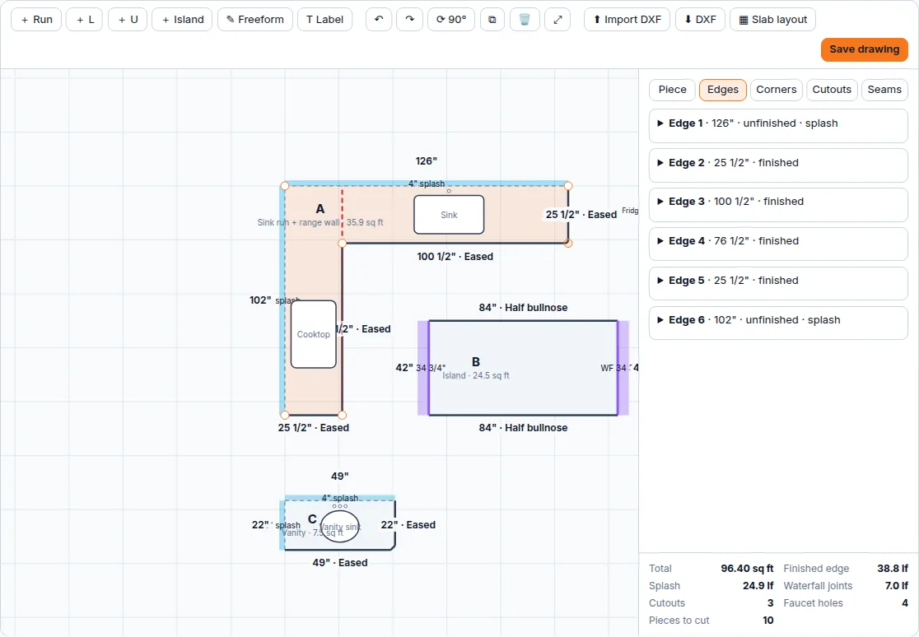
Task: Add a straight Run piece
Action: 36,19
